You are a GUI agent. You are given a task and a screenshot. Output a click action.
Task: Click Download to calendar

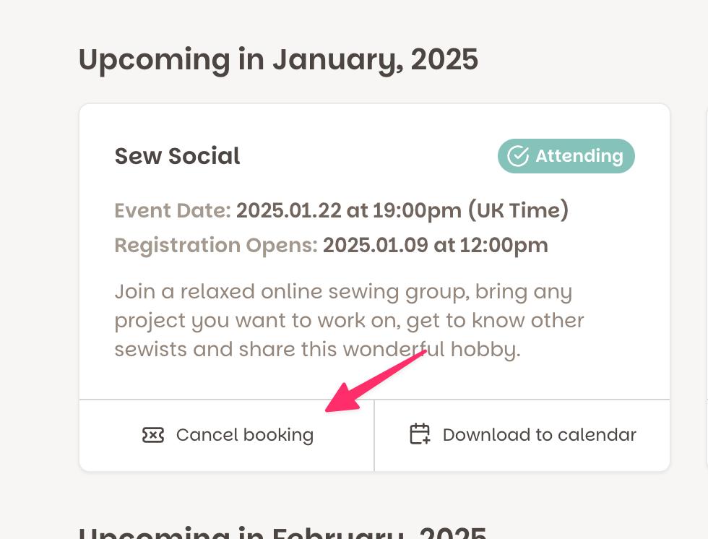[522, 435]
